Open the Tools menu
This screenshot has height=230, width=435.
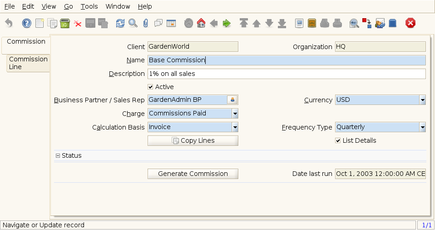point(89,6)
